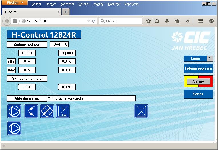The image size is (218, 150).
Task: Click the Bod value field
Action: click(66, 44)
